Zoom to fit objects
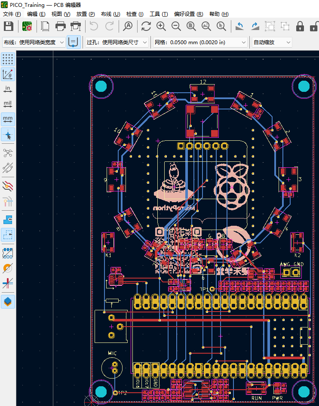Viewport: 319px width, 406px height. 206,26
